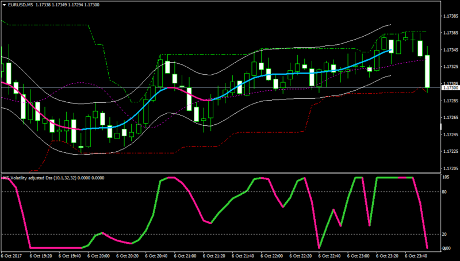Click the 6 Oct 23:40 time label
This screenshot has height=261, width=460.
click(x=416, y=256)
